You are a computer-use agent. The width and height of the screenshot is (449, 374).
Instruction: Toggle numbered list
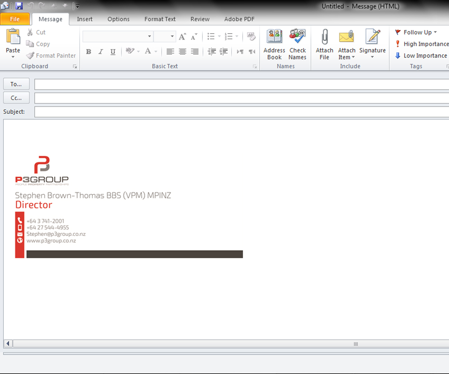229,36
